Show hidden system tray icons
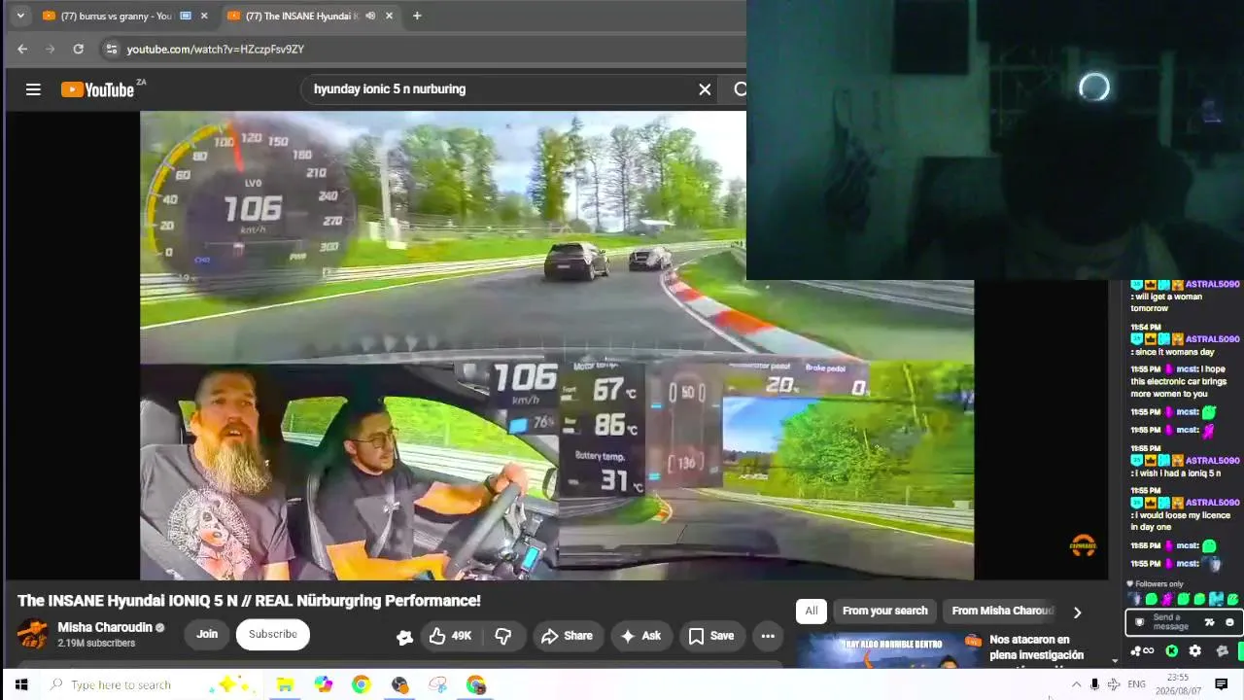The width and height of the screenshot is (1244, 700). click(x=1076, y=684)
